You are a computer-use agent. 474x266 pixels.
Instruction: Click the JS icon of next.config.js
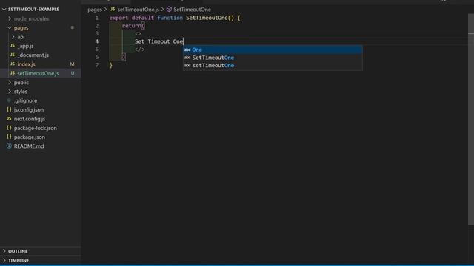(9, 118)
